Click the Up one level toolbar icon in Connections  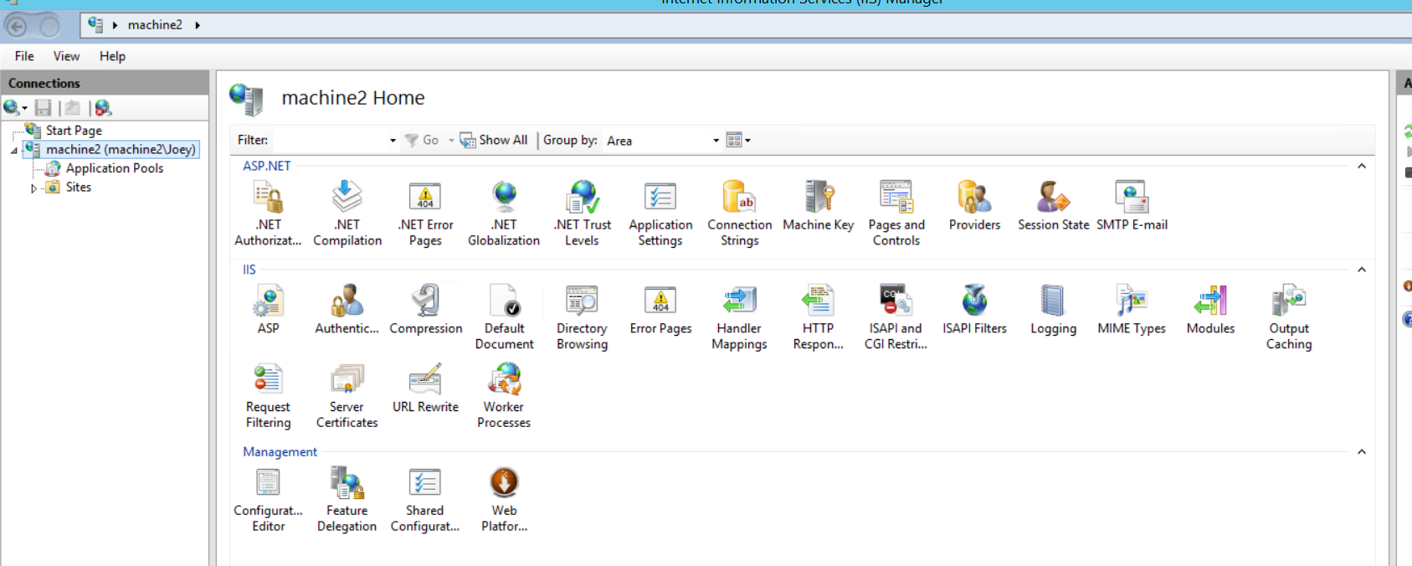coord(73,107)
